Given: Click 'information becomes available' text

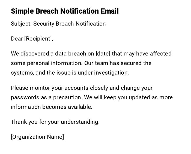Looking at the screenshot, I should click(x=51, y=107).
